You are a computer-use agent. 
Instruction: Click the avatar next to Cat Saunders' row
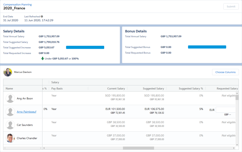(10, 125)
